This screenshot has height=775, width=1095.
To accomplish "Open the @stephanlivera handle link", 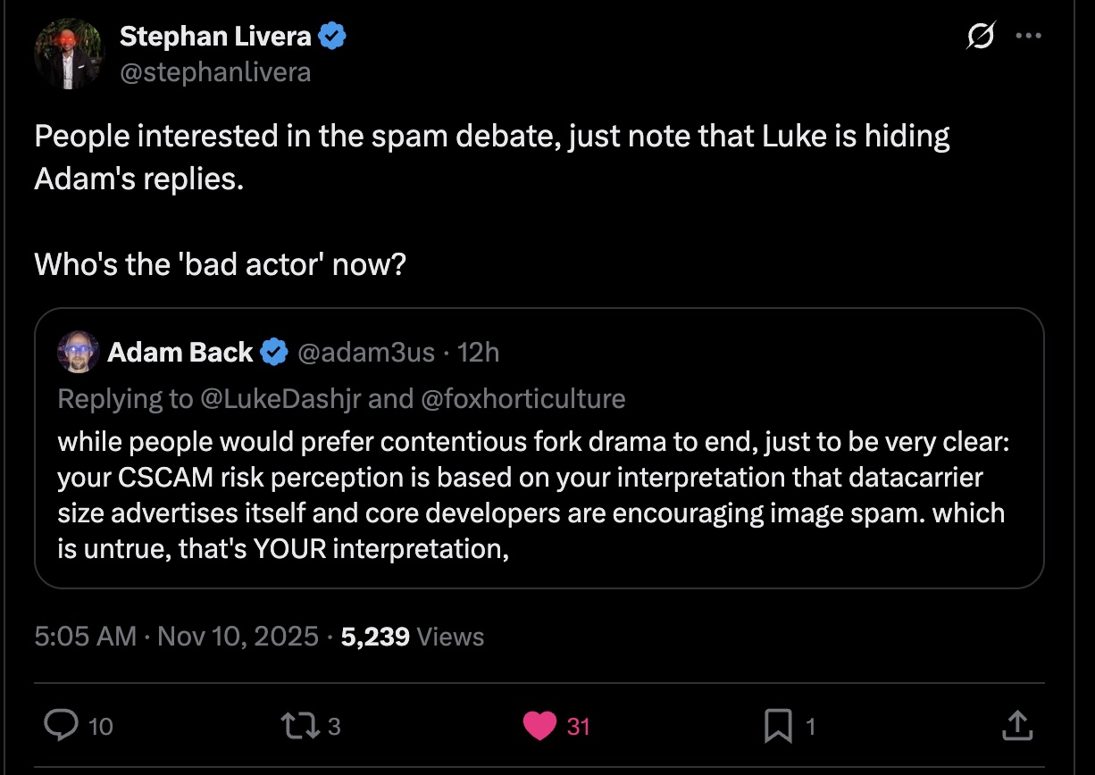I will (215, 71).
